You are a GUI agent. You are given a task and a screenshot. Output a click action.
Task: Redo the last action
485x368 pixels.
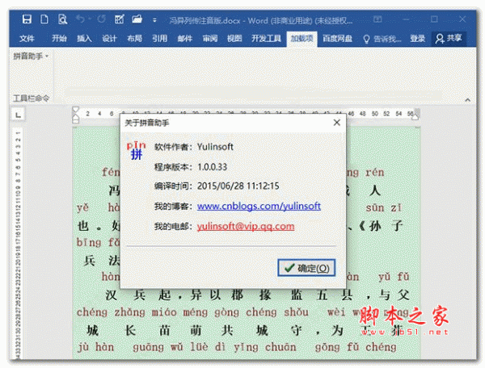click(x=102, y=19)
